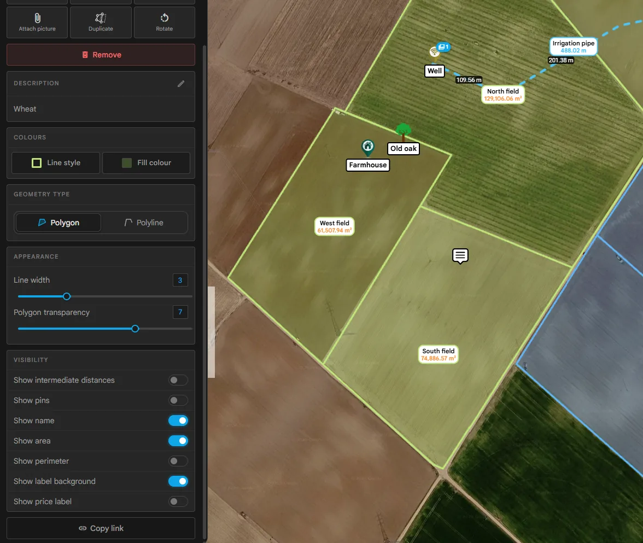Switch geometry type to Polyline
This screenshot has width=643, height=543.
click(x=144, y=223)
